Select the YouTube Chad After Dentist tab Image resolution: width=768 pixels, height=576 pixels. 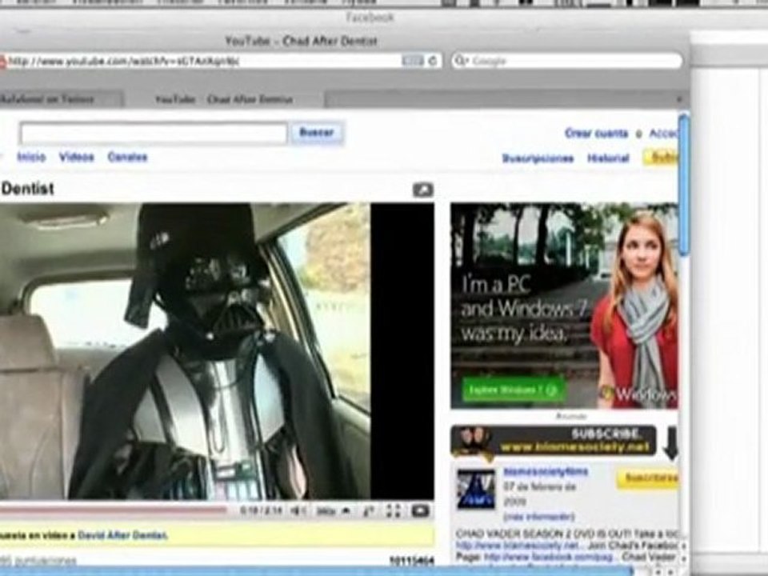(223, 99)
